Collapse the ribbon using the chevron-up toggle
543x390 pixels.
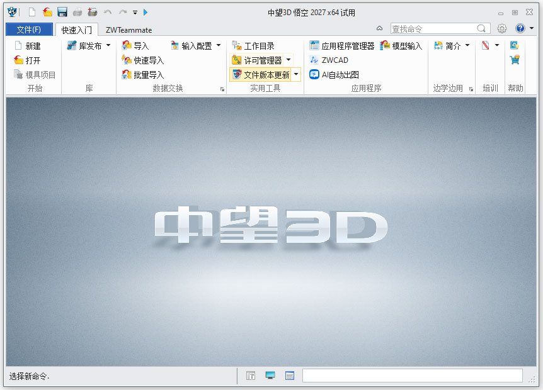click(x=380, y=28)
